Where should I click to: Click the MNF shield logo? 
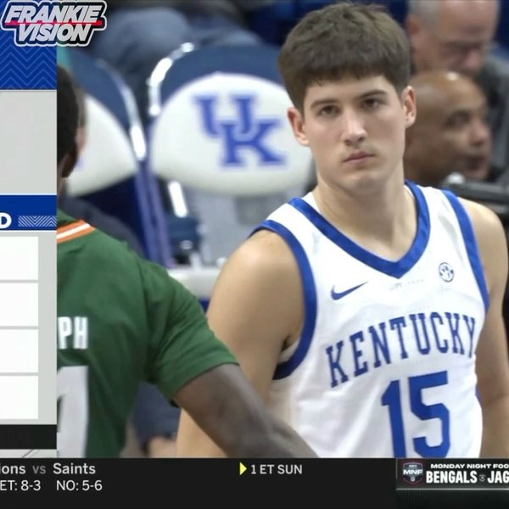[x=412, y=473]
